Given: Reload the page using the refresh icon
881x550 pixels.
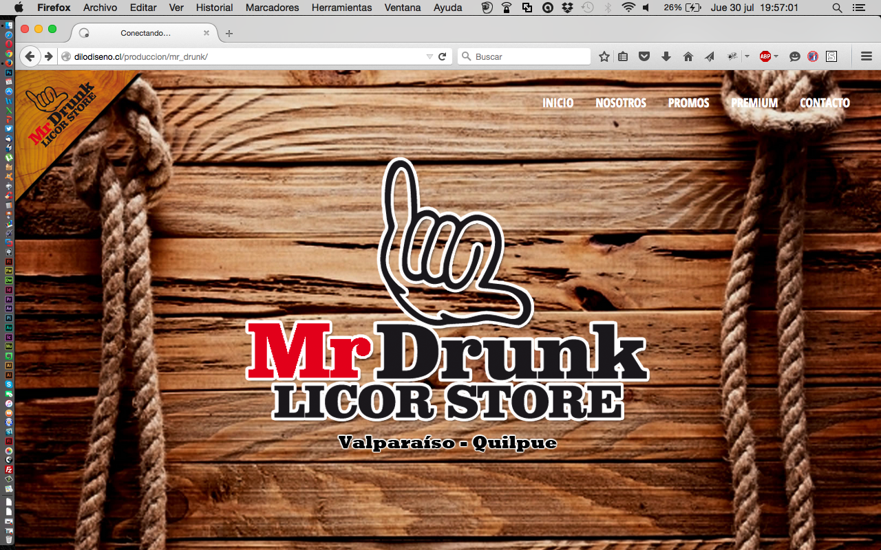Looking at the screenshot, I should 443,56.
